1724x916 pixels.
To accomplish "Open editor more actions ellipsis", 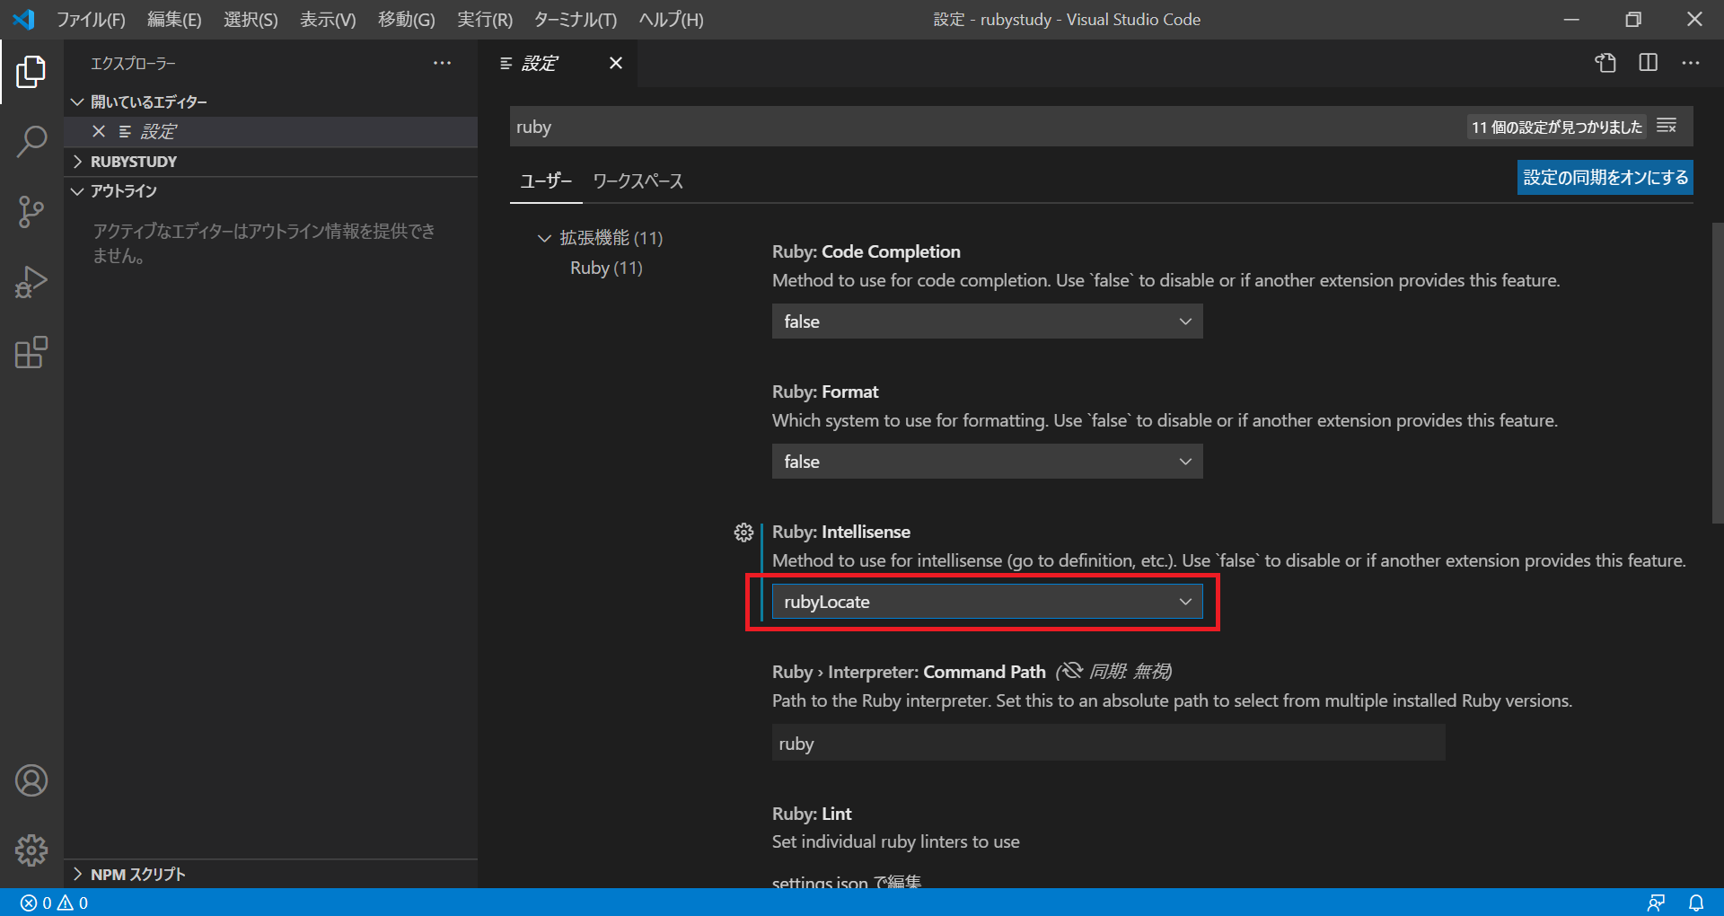I will coord(1691,63).
